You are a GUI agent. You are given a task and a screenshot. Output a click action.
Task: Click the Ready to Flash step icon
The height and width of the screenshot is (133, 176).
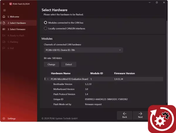coord(4,36)
